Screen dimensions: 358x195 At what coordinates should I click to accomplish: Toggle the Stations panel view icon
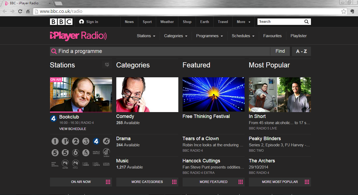[107, 64]
